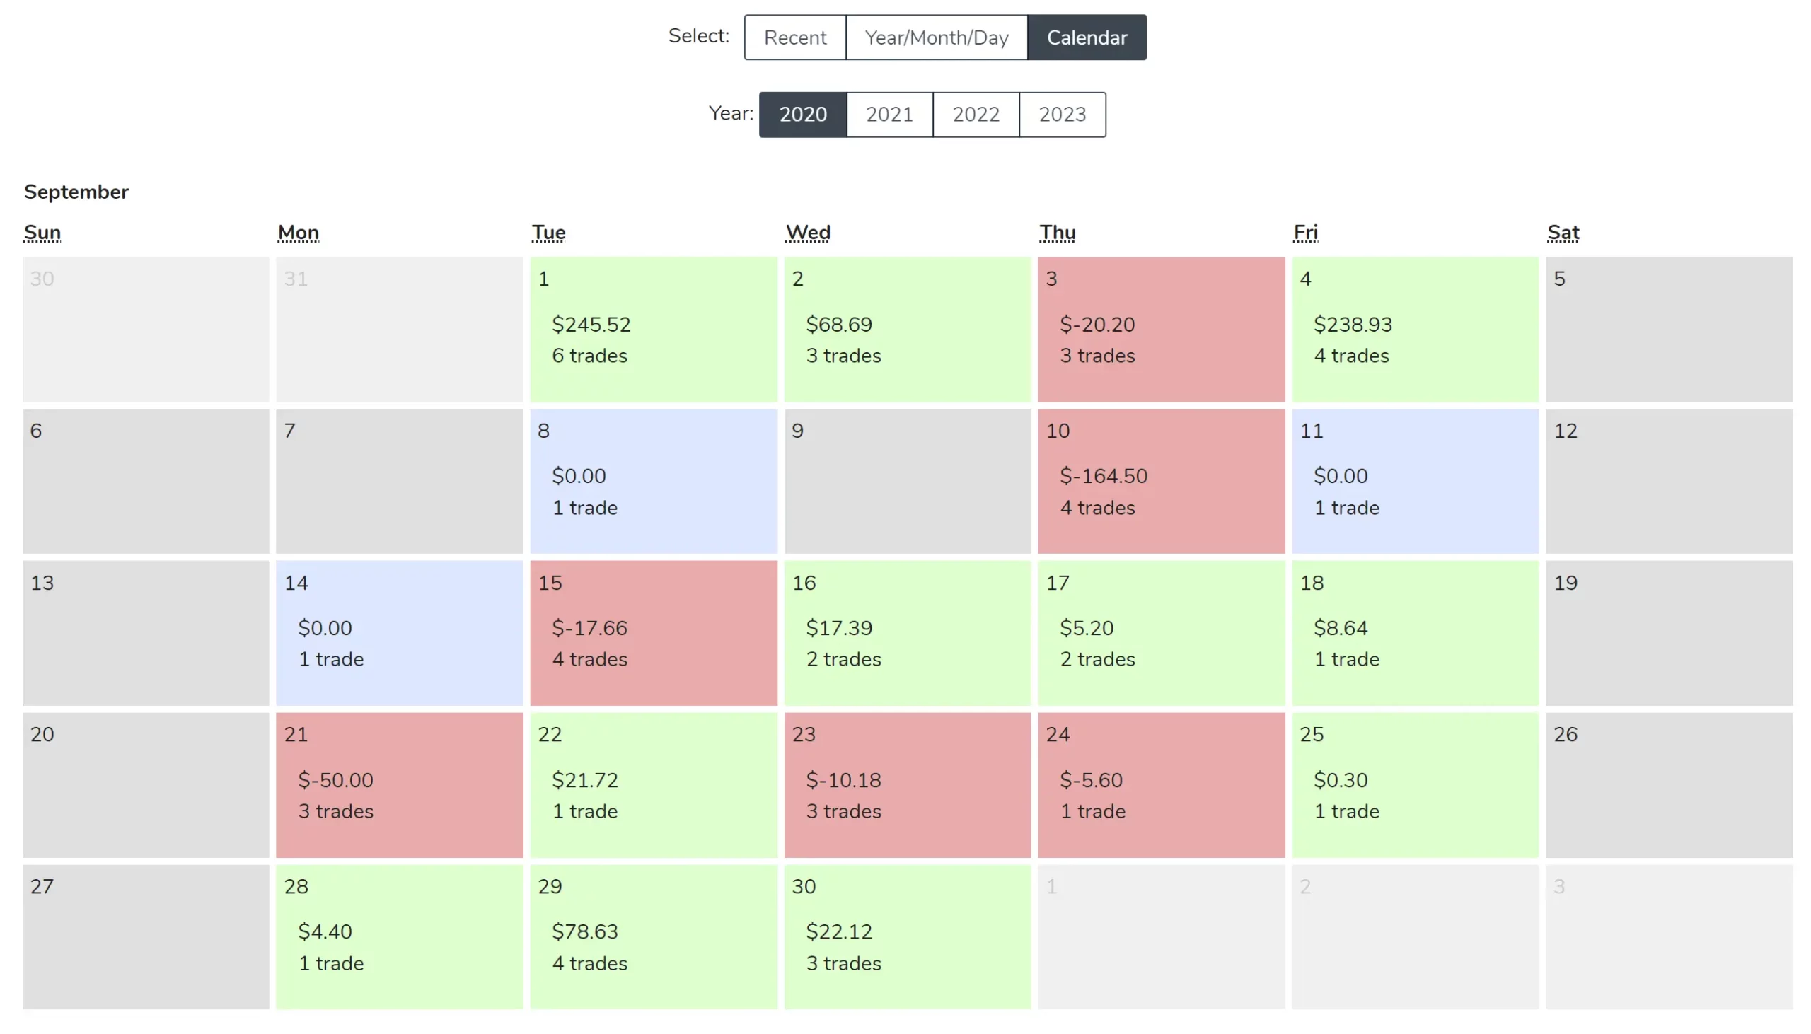Open September 10 with $-164.50 loss
The width and height of the screenshot is (1811, 1034).
tap(1160, 481)
